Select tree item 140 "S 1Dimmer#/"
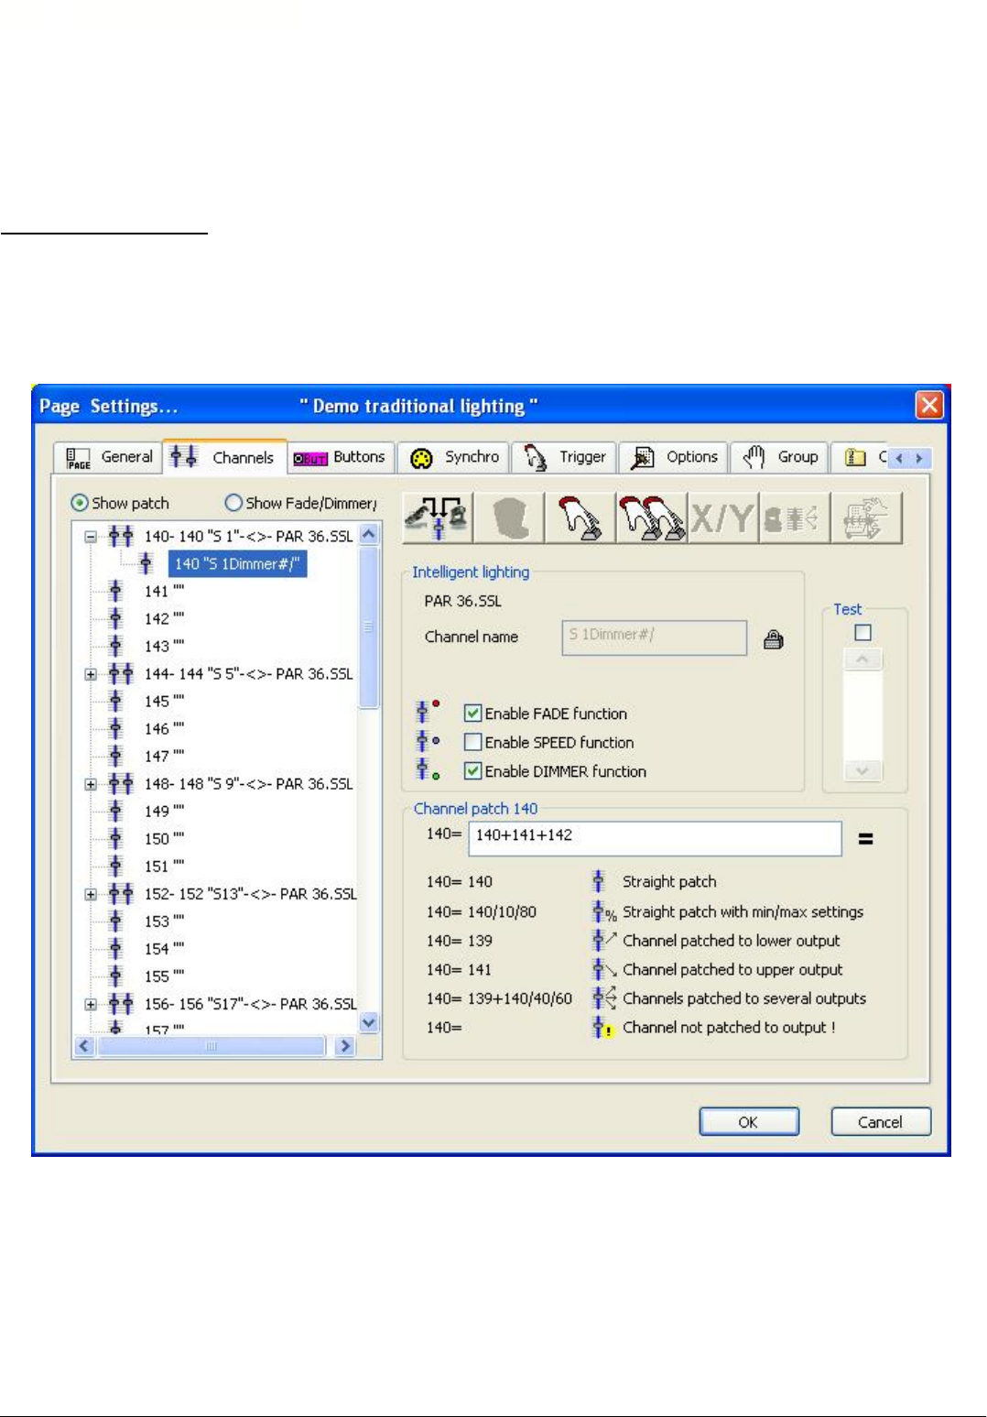987x1417 pixels. pos(237,563)
